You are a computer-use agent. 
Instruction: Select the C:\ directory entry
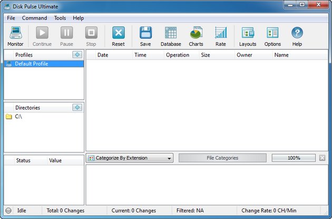tap(18, 117)
